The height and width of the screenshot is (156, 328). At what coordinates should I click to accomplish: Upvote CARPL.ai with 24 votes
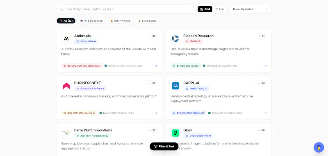coord(261,83)
